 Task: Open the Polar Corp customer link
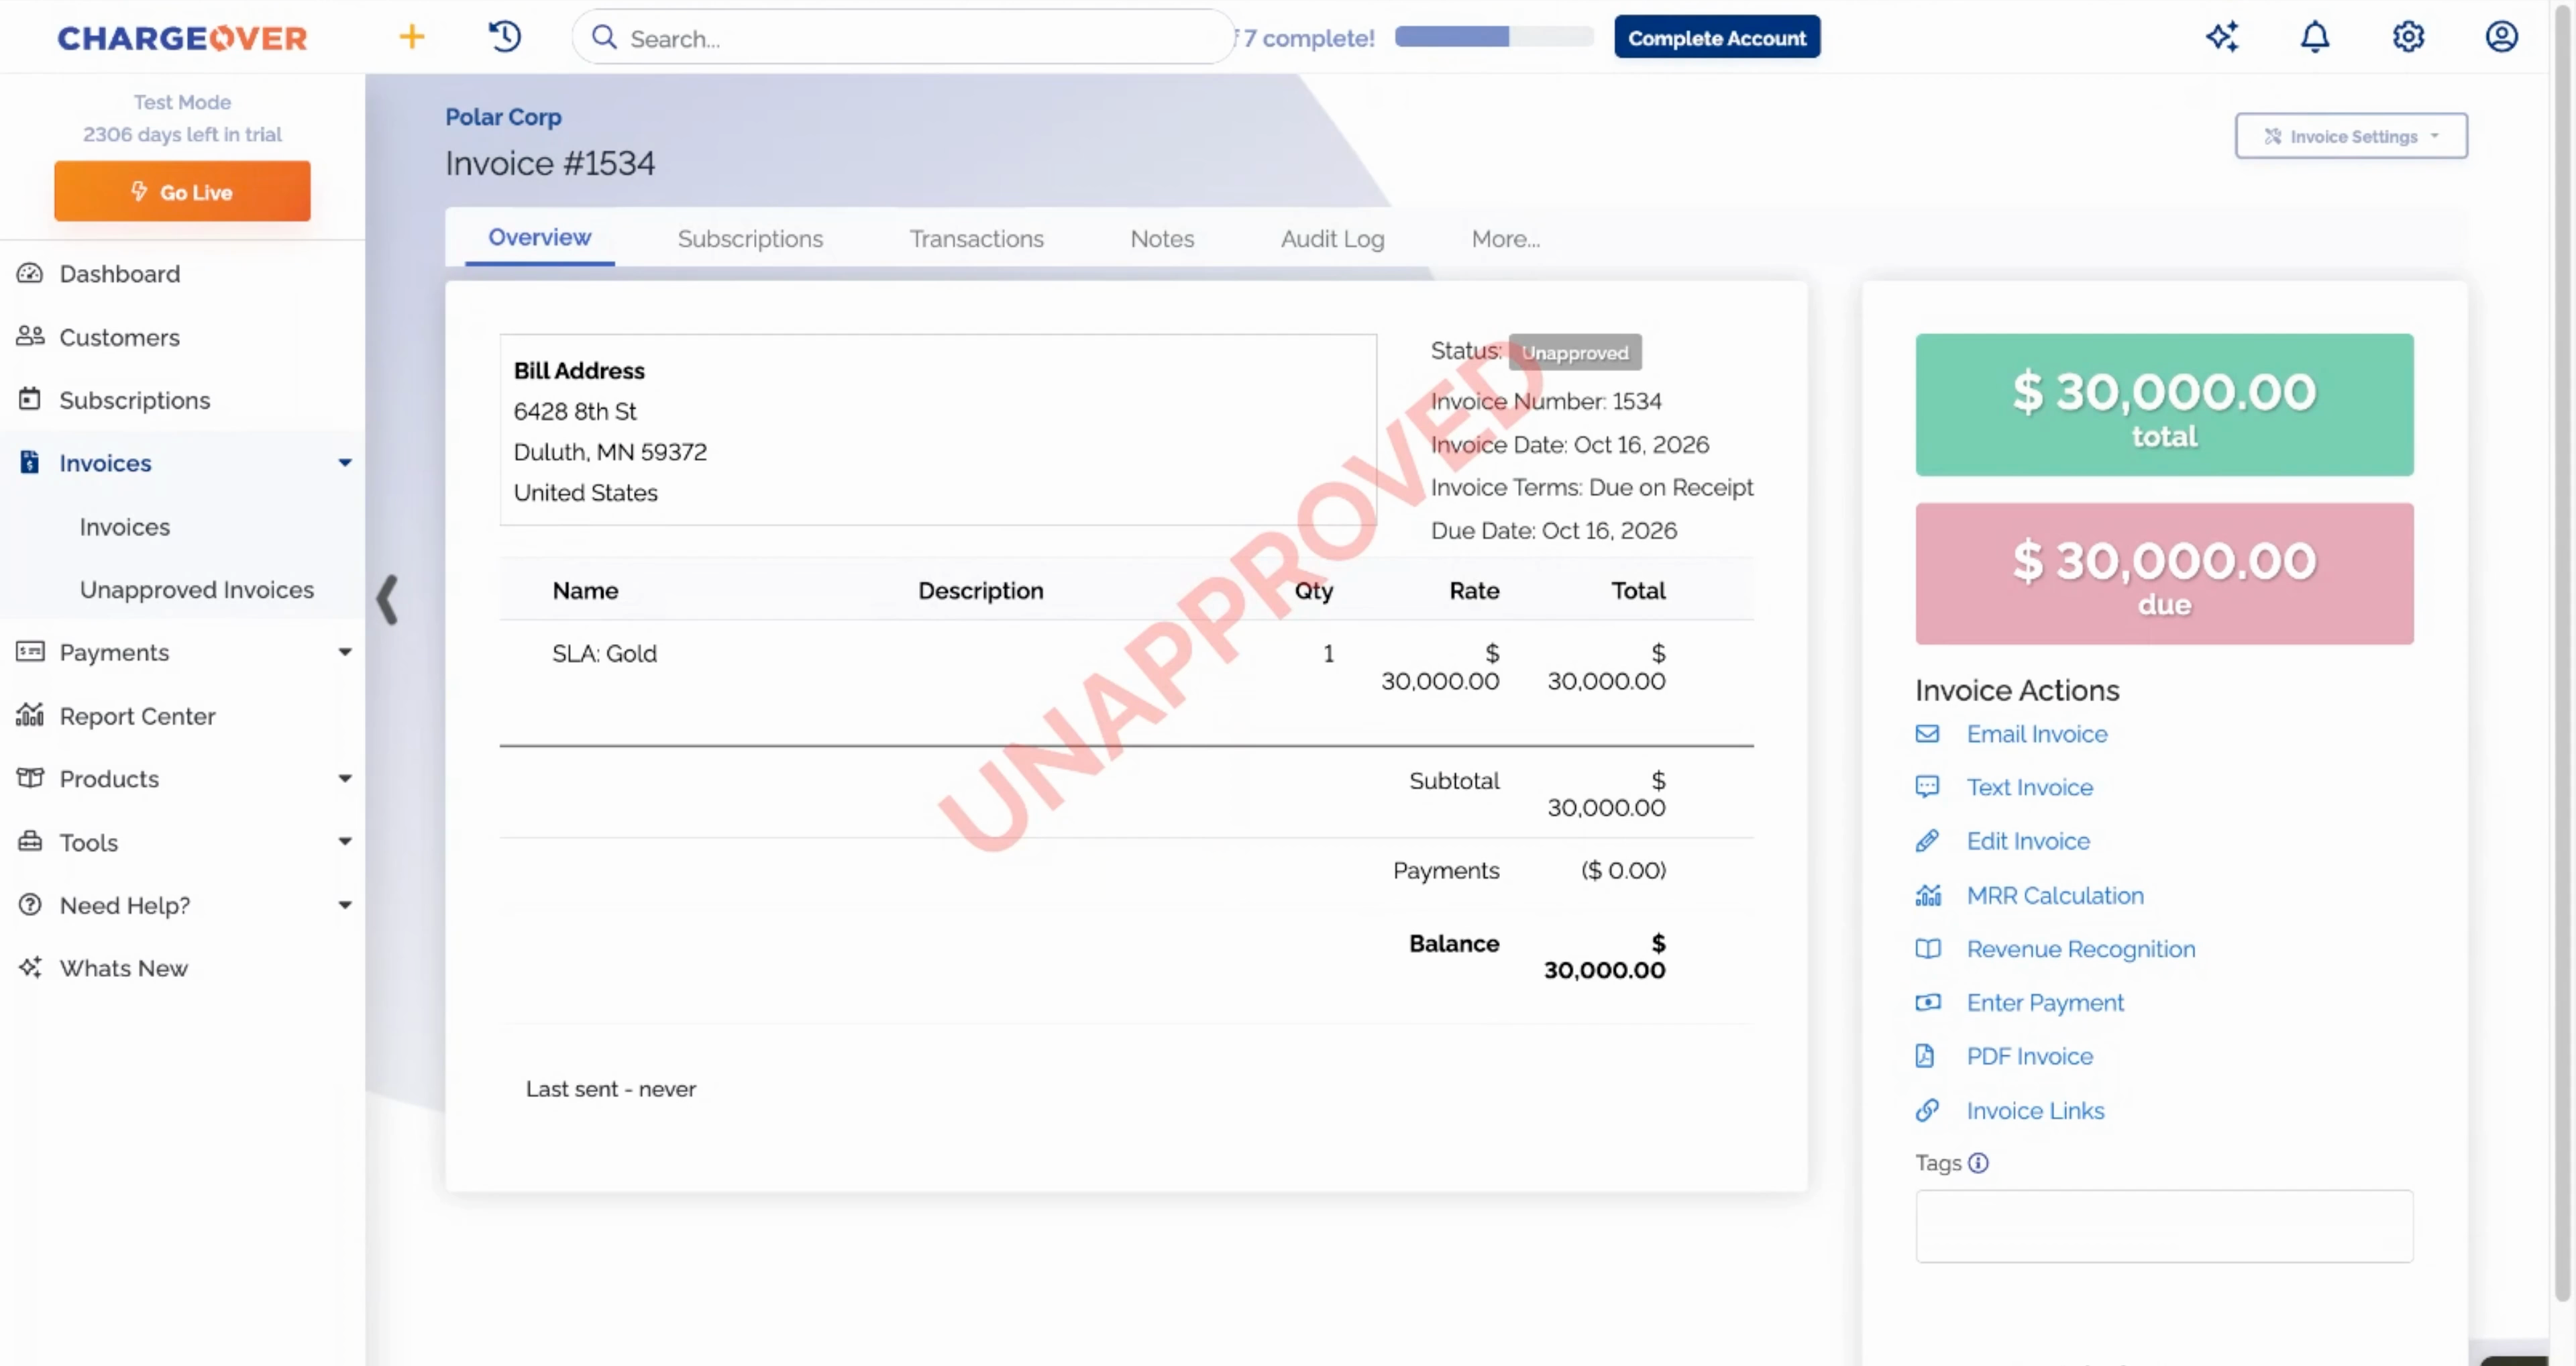pos(503,117)
